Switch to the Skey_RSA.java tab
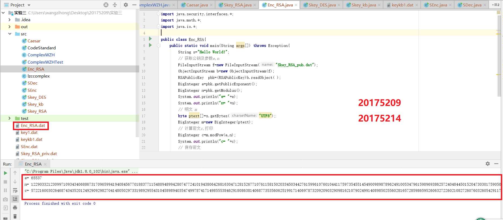Image resolution: width=503 pixels, height=220 pixels. point(238,5)
